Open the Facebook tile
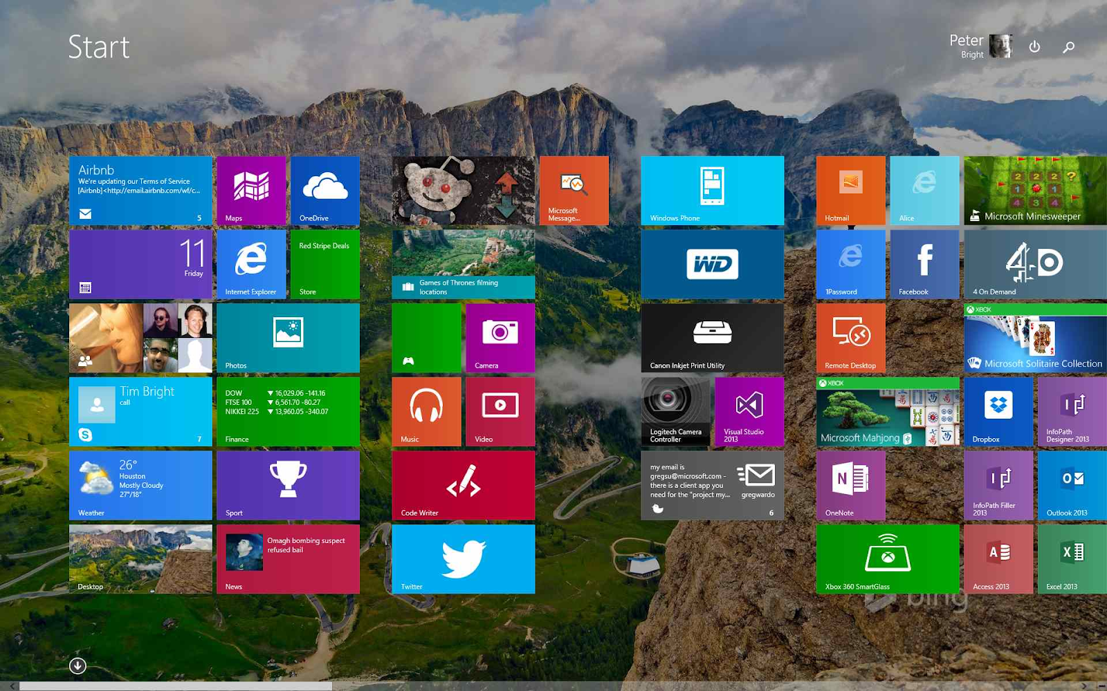Image resolution: width=1107 pixels, height=691 pixels. tap(925, 265)
